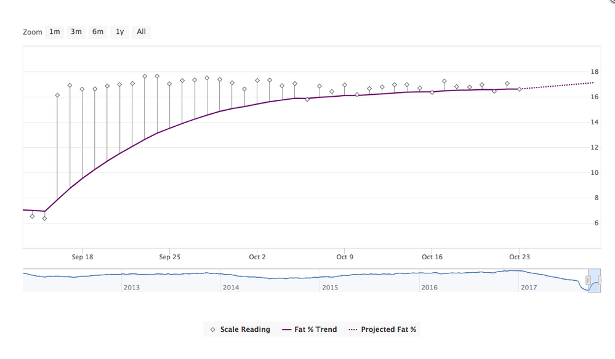Screen dimensions: 615x359
Task: Click the navigator timeline near 2014
Action: (231, 288)
